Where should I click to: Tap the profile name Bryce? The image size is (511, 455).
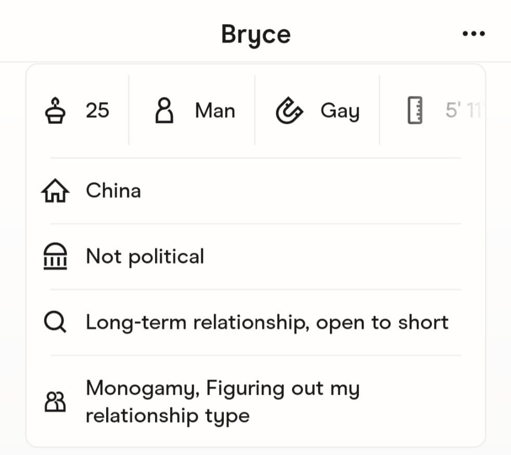tap(255, 34)
